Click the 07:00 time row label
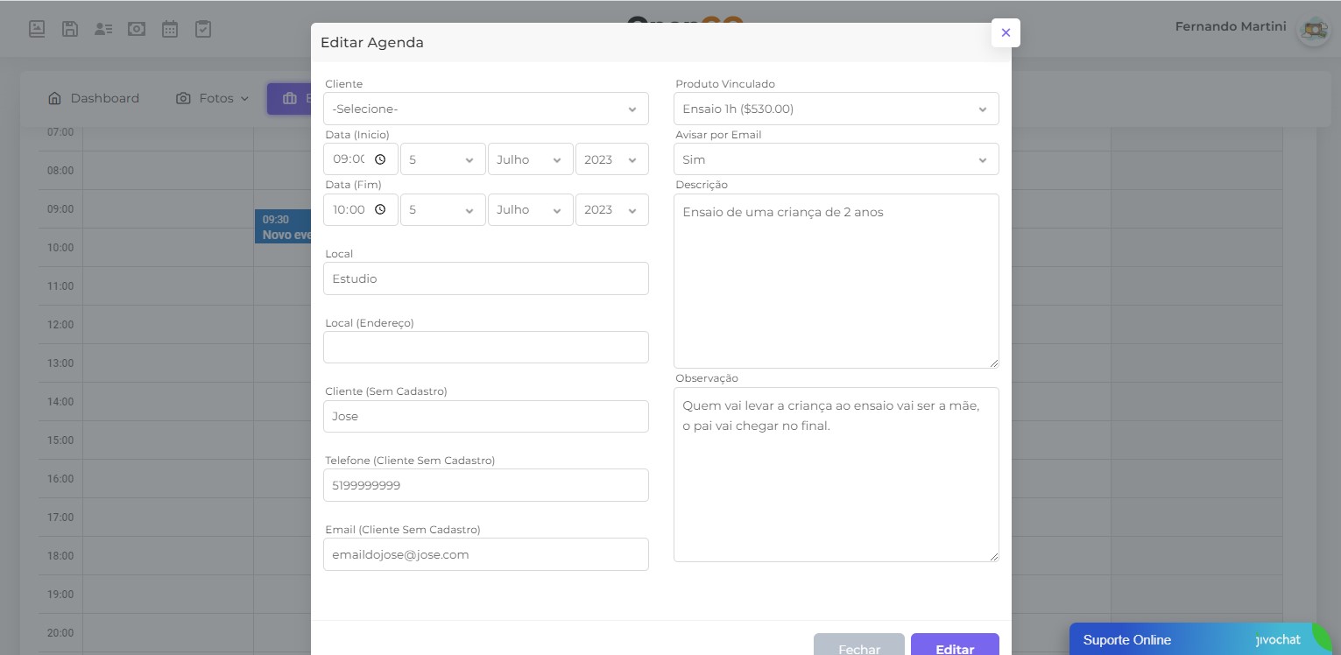Screen dimensions: 1341x655 pyautogui.click(x=60, y=132)
